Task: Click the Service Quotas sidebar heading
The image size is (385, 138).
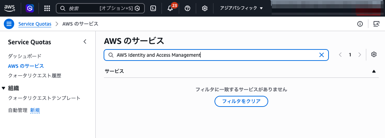Action: [29, 42]
